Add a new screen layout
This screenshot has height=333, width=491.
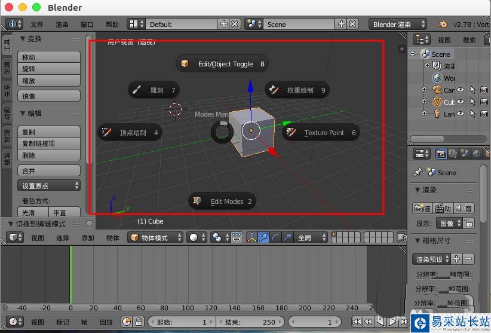223,24
